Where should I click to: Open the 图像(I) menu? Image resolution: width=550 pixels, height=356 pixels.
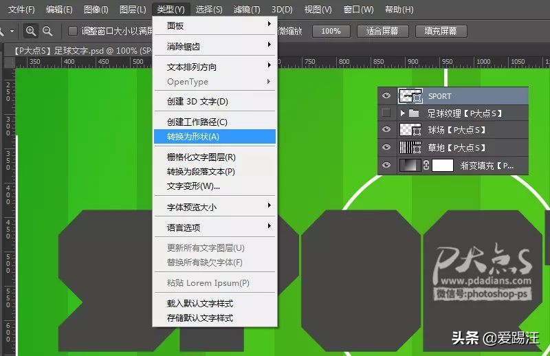click(96, 10)
